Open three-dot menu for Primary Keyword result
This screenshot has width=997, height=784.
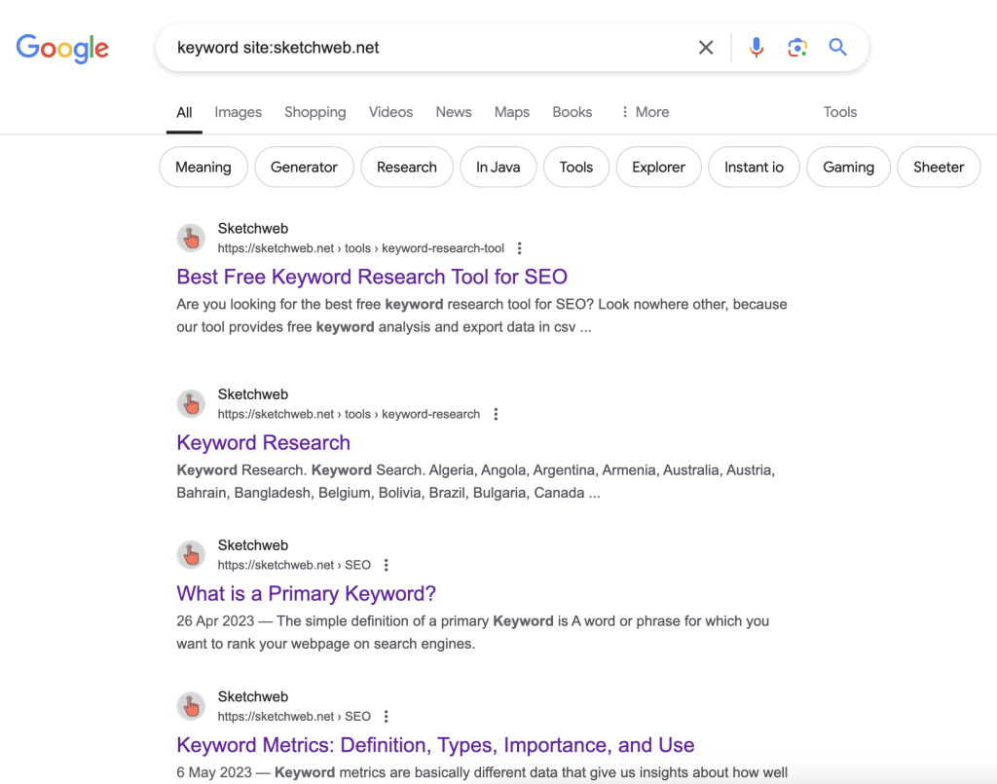point(386,565)
